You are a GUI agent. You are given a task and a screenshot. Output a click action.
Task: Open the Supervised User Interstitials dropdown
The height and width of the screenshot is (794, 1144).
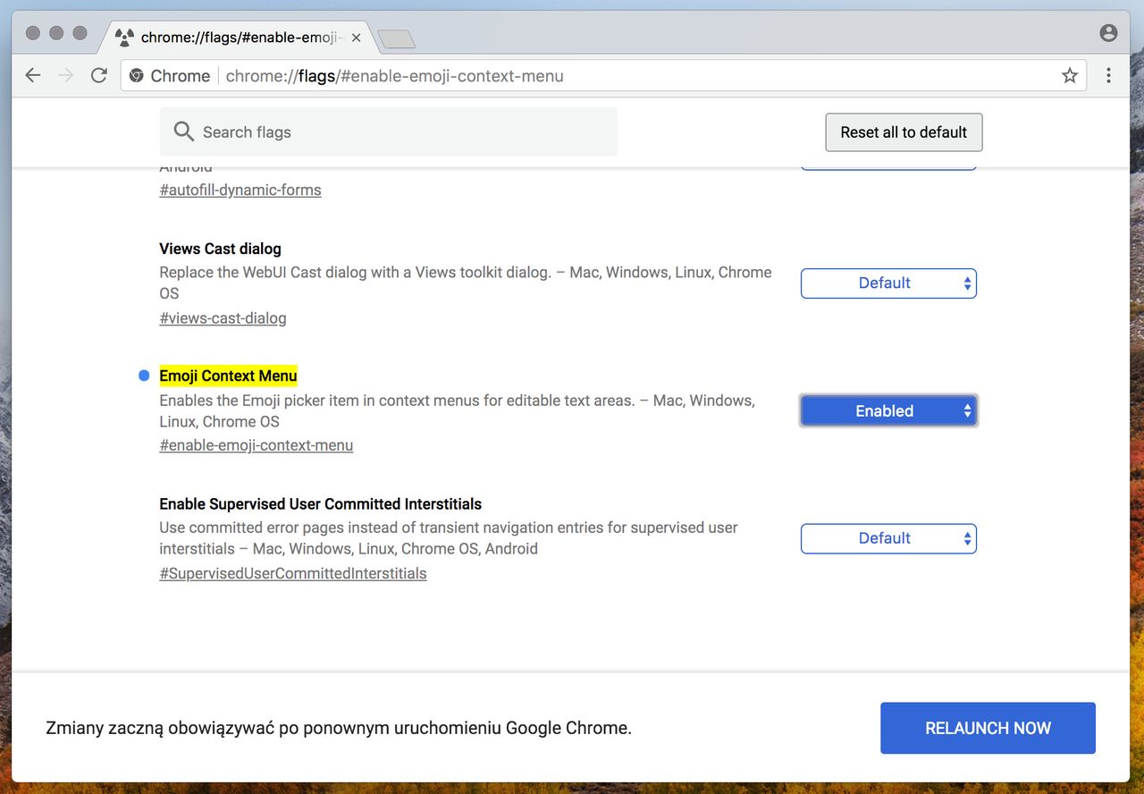click(x=888, y=539)
